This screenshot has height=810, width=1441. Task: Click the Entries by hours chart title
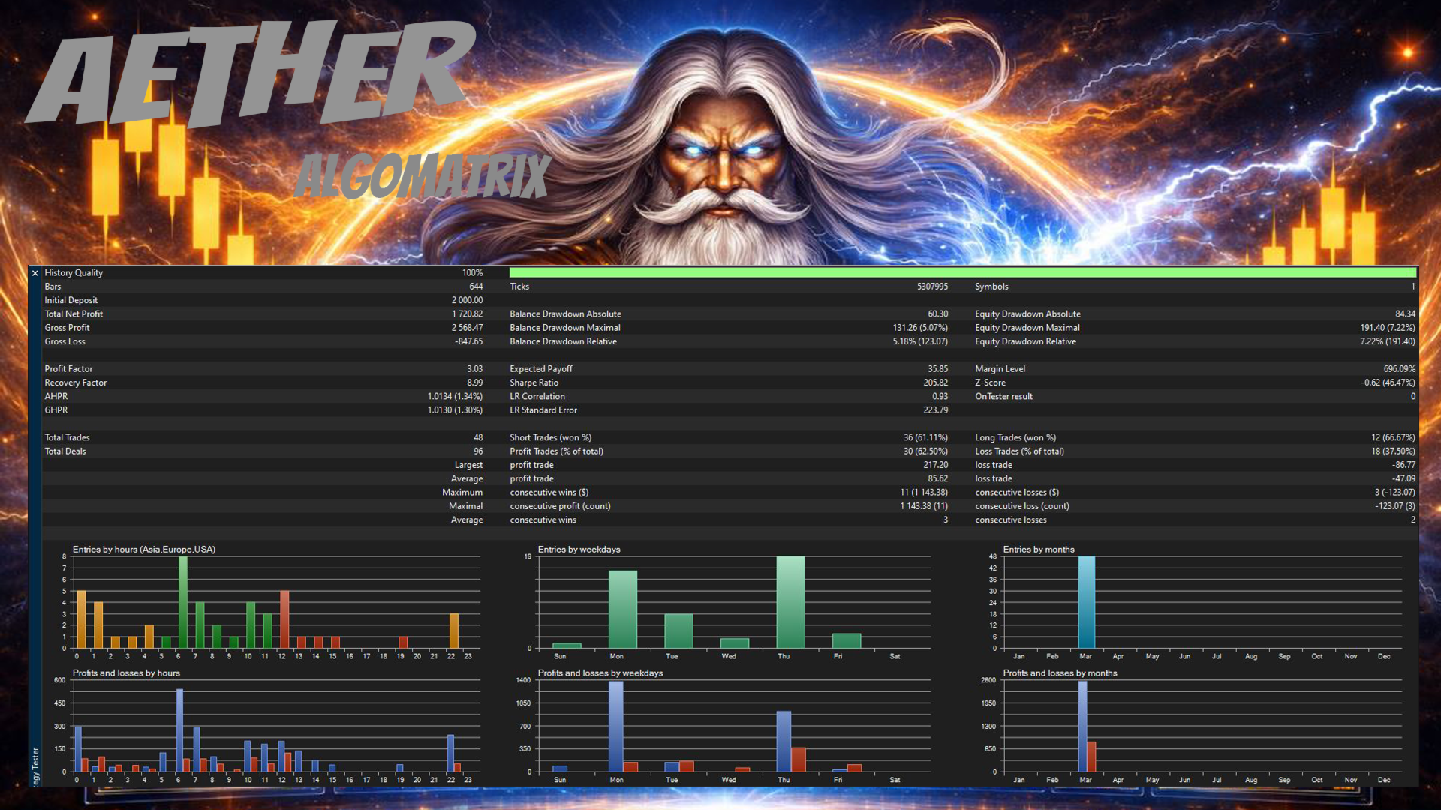[x=143, y=550]
